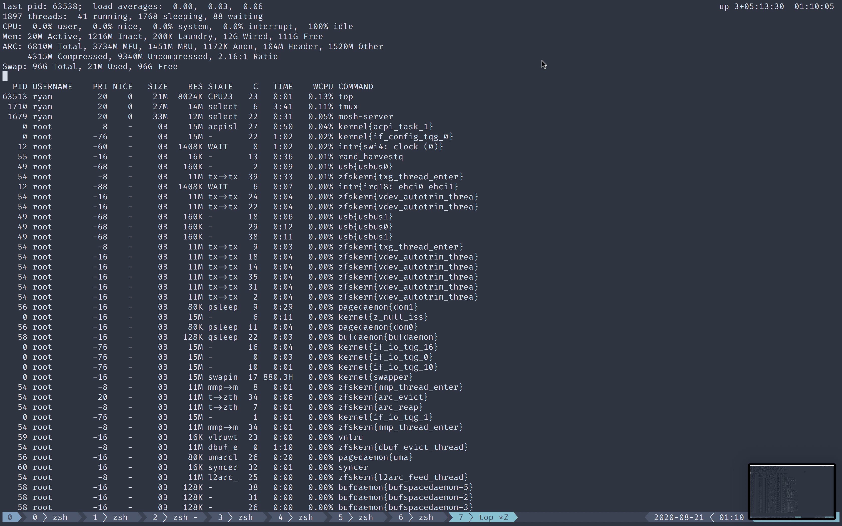Click the status bar date 2020-08-21
Image resolution: width=842 pixels, height=526 pixels.
coord(678,517)
